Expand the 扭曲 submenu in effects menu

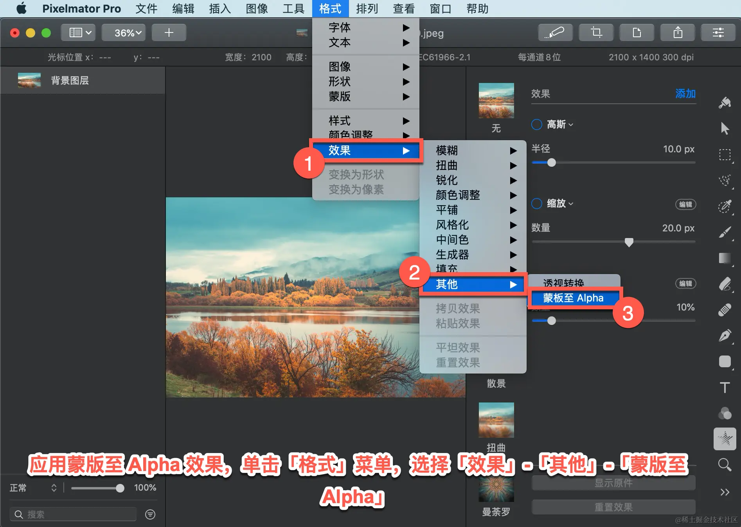(473, 165)
